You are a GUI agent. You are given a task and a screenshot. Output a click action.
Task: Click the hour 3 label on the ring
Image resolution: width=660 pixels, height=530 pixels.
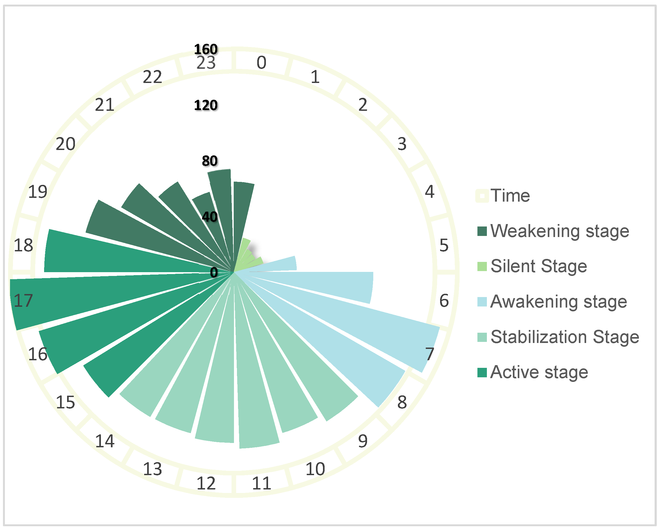tap(402, 144)
